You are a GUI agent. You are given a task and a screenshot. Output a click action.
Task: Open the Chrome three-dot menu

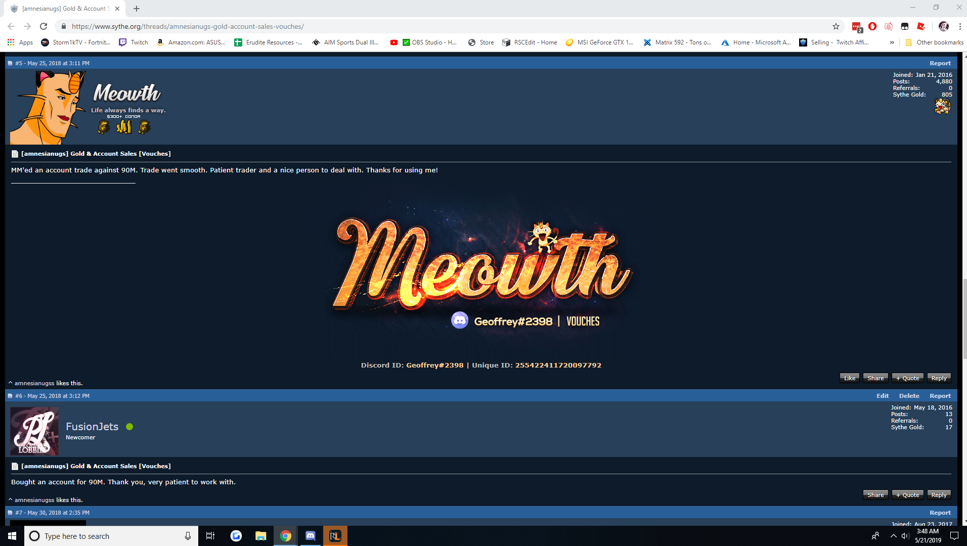pos(960,26)
